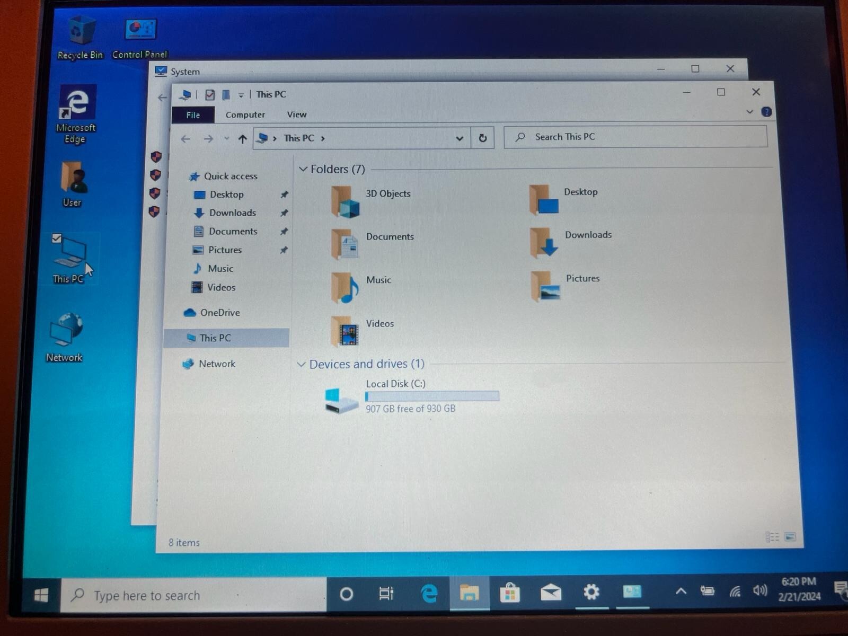Image resolution: width=848 pixels, height=636 pixels.
Task: Click the taskbar search box
Action: pos(193,595)
